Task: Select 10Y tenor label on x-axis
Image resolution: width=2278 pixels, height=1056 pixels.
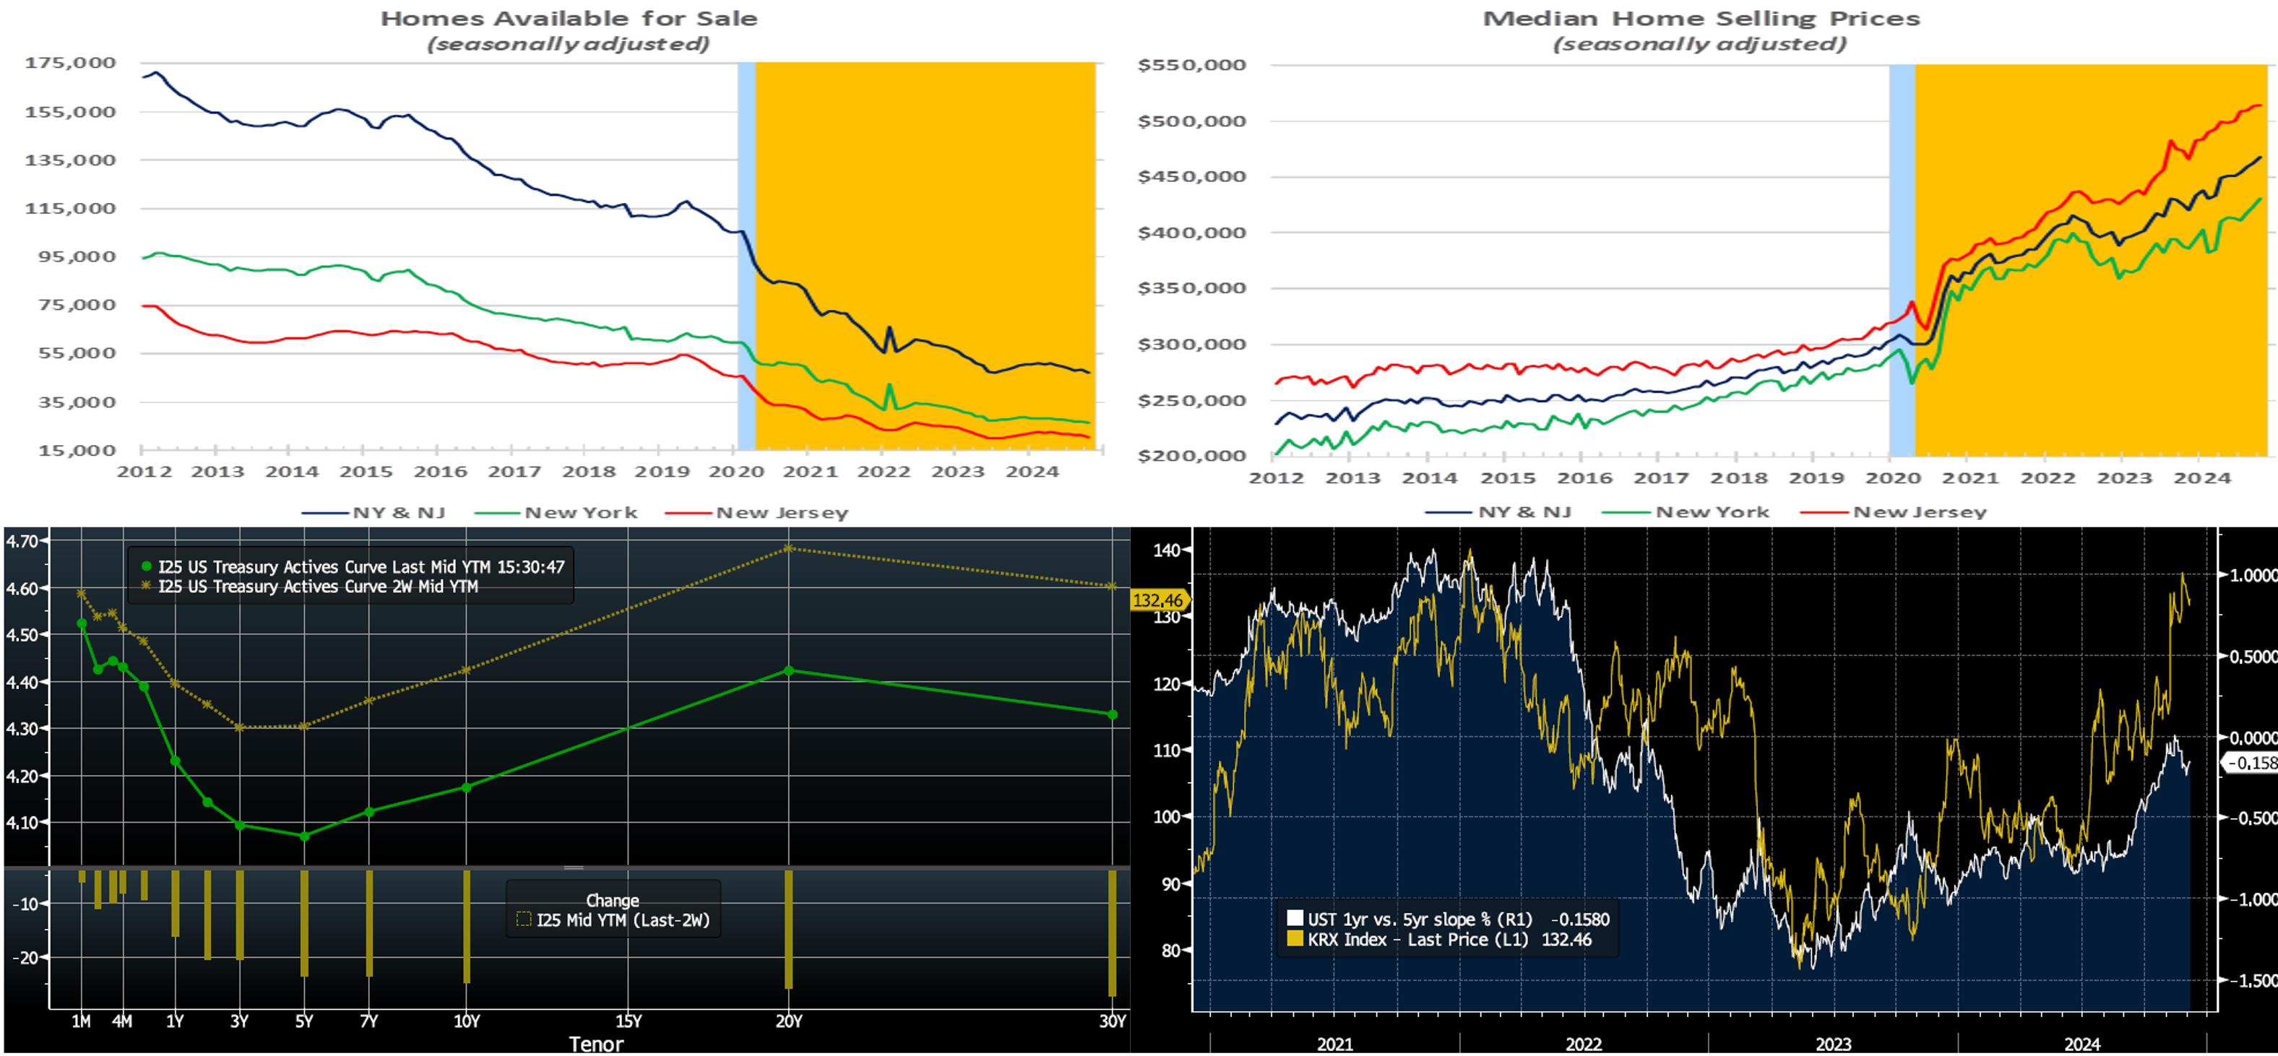Action: click(x=466, y=1021)
